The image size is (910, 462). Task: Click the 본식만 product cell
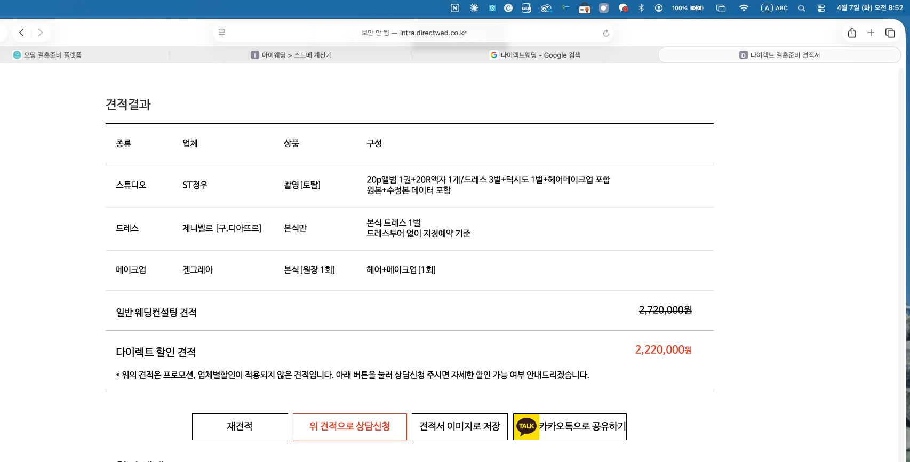click(x=295, y=228)
